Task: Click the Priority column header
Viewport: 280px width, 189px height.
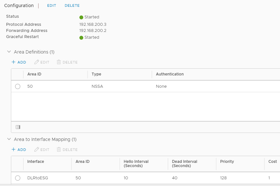Action: pos(227,162)
